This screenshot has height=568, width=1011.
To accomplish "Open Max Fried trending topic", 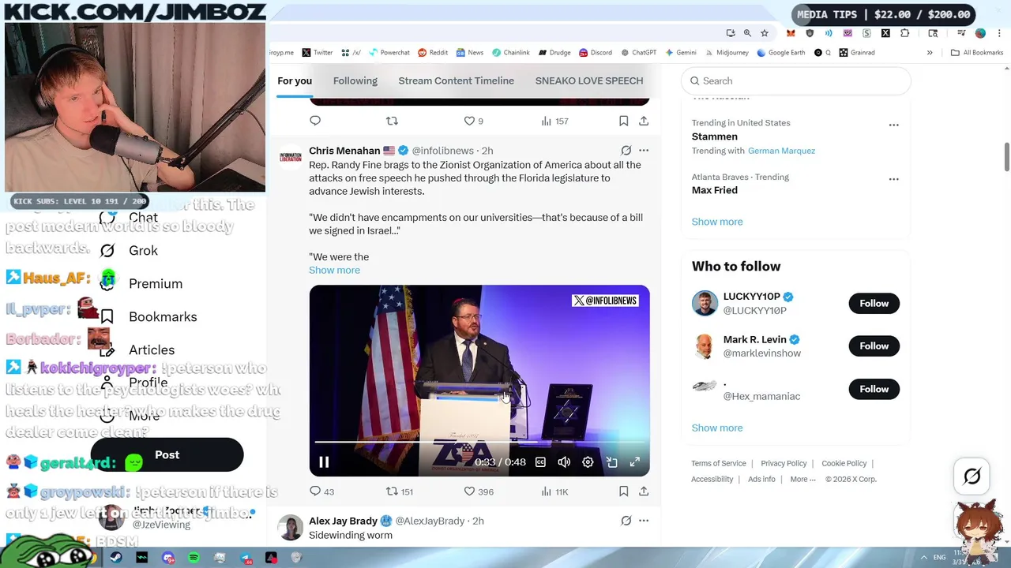I will (715, 190).
